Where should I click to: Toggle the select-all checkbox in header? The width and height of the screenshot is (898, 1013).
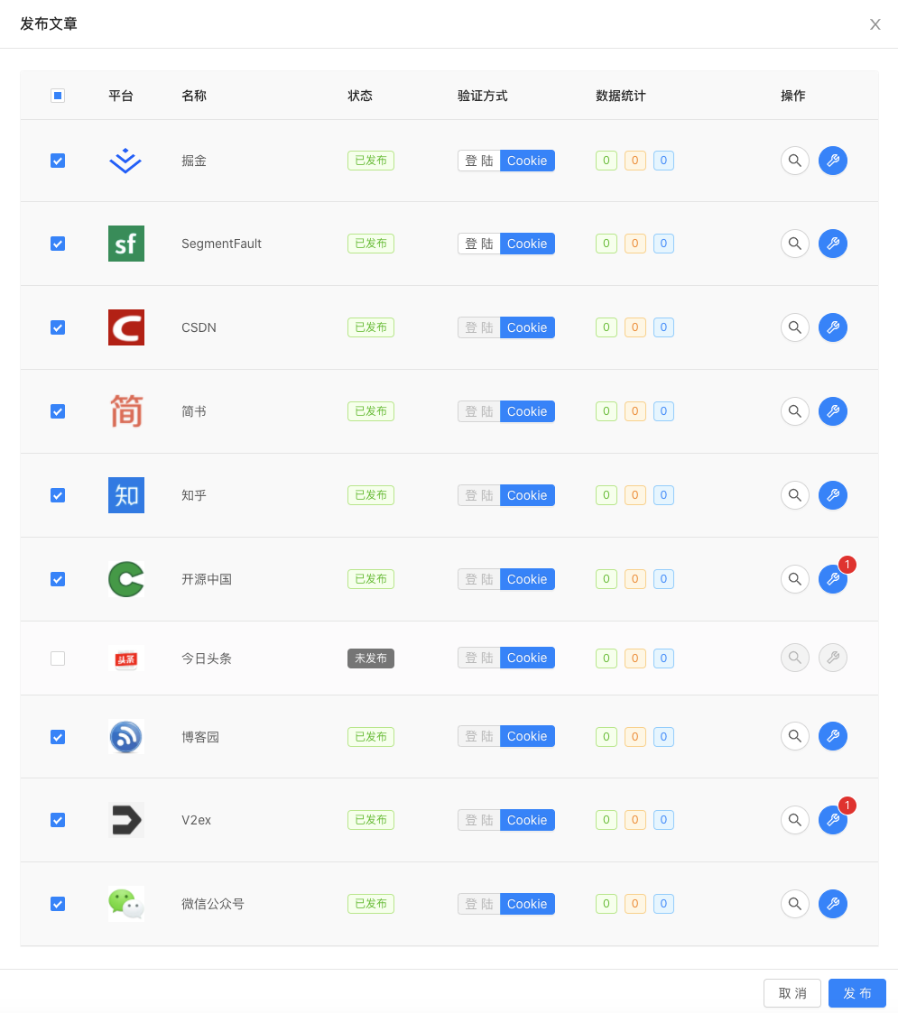pyautogui.click(x=58, y=95)
